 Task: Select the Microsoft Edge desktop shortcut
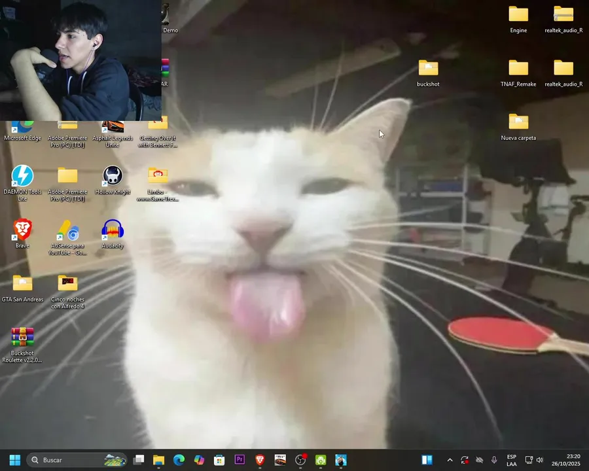[x=22, y=131]
